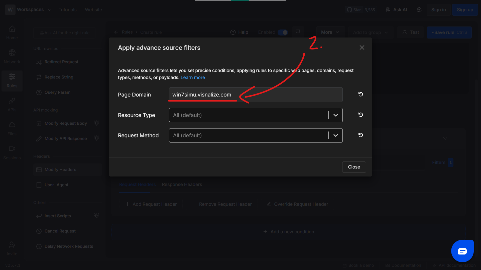This screenshot has height=270, width=481.
Task: Open the Sessions panel
Action: point(12,152)
